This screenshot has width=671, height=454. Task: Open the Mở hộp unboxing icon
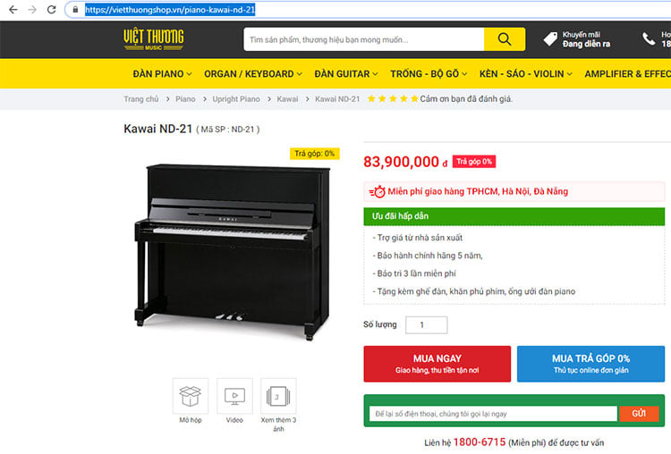click(x=191, y=396)
